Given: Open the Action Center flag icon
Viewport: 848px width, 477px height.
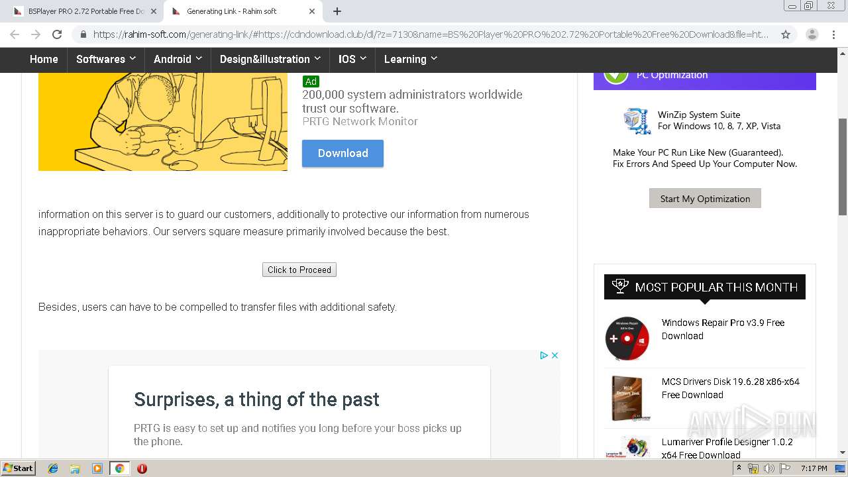Looking at the screenshot, I should (786, 468).
